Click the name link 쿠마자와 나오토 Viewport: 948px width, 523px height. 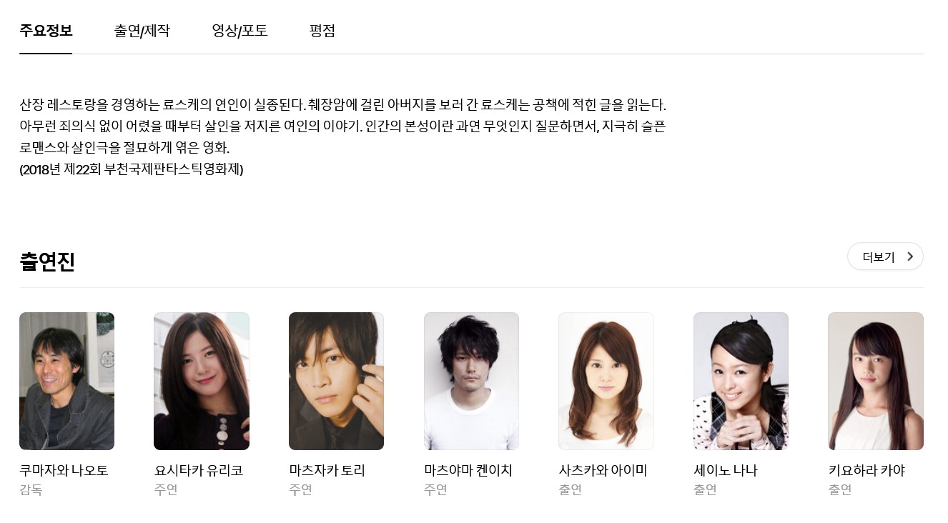64,470
